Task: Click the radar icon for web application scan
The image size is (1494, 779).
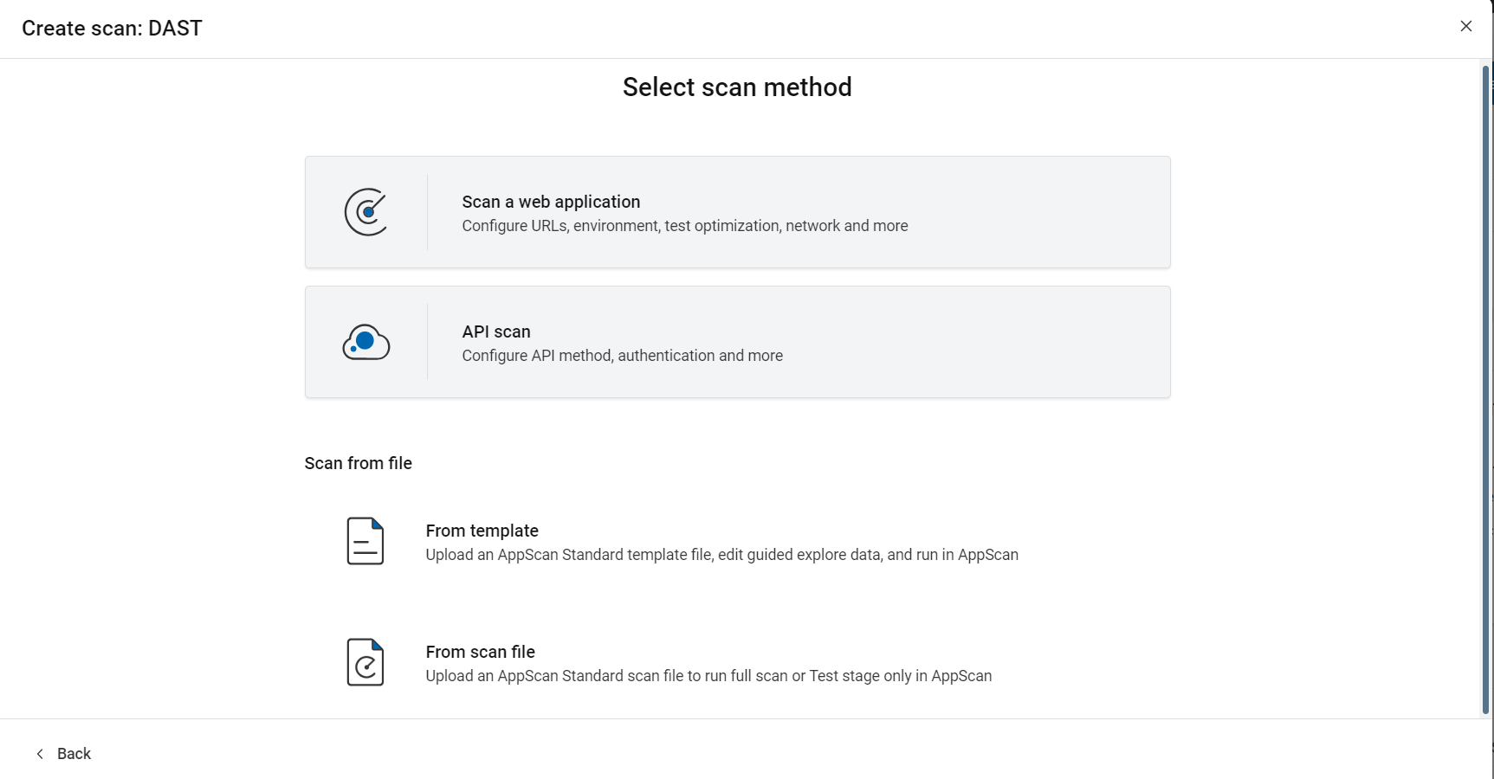Action: pyautogui.click(x=366, y=212)
